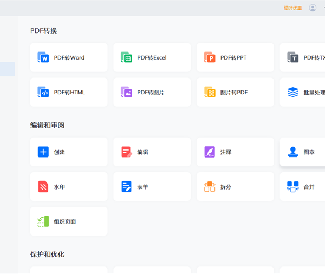Open the 编辑 PDF edit tool
325x274 pixels.
coord(152,152)
